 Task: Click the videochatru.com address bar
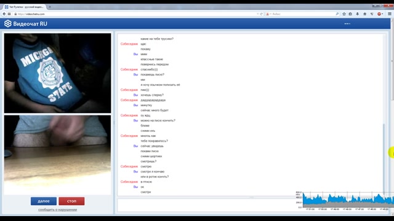click(x=135, y=14)
